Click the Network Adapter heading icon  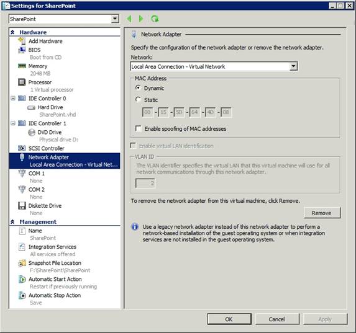click(x=134, y=34)
